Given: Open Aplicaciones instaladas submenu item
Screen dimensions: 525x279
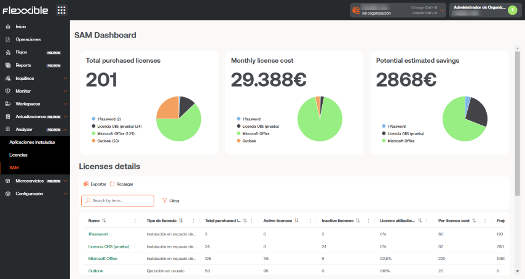Looking at the screenshot, I should (x=32, y=142).
